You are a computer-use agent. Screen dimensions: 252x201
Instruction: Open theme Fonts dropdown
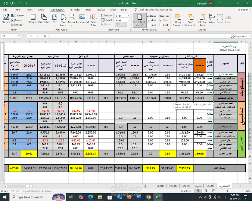click(17, 20)
